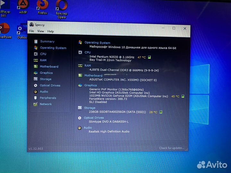Open RAM heading link in summary pane
The width and height of the screenshot is (231, 173).
88,65
